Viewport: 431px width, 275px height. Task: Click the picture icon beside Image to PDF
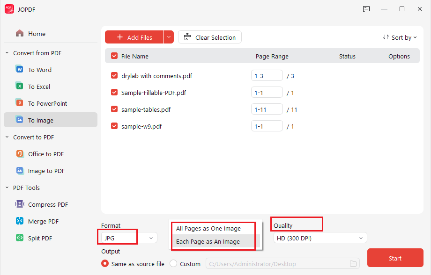coord(20,170)
